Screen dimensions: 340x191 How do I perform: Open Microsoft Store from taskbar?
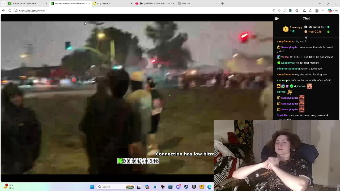(x=170, y=187)
